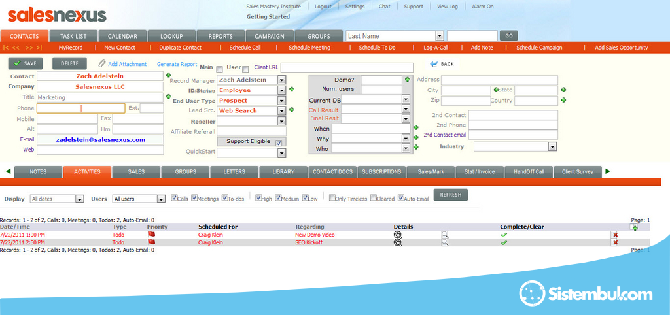Click the green plus next to Lead Src.

pos(292,110)
